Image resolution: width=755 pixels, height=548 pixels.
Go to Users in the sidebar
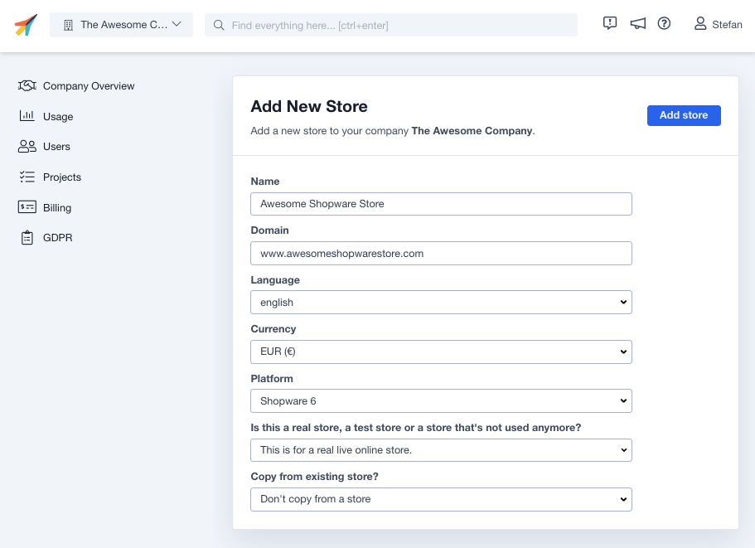56,147
